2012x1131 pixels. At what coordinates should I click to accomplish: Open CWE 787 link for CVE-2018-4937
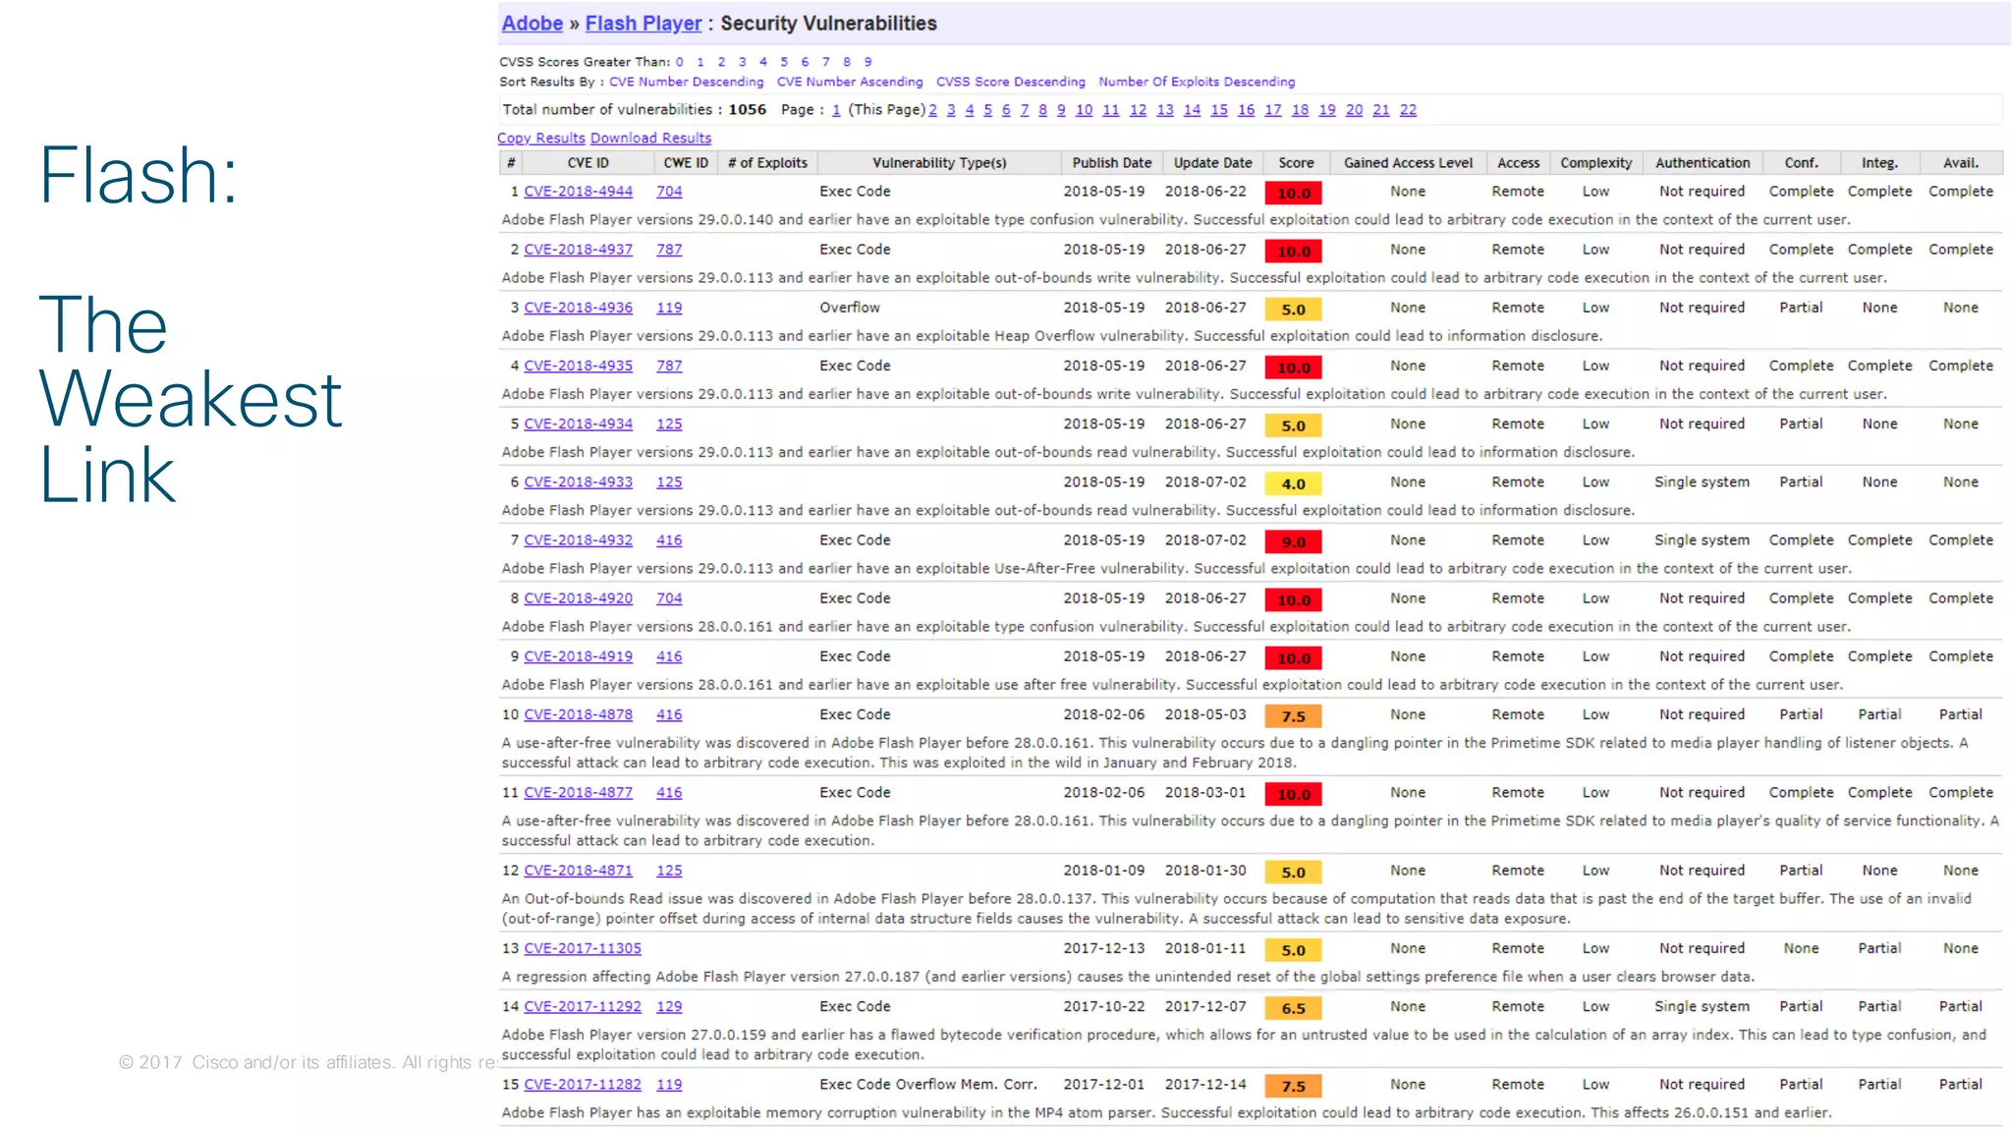[x=669, y=250]
